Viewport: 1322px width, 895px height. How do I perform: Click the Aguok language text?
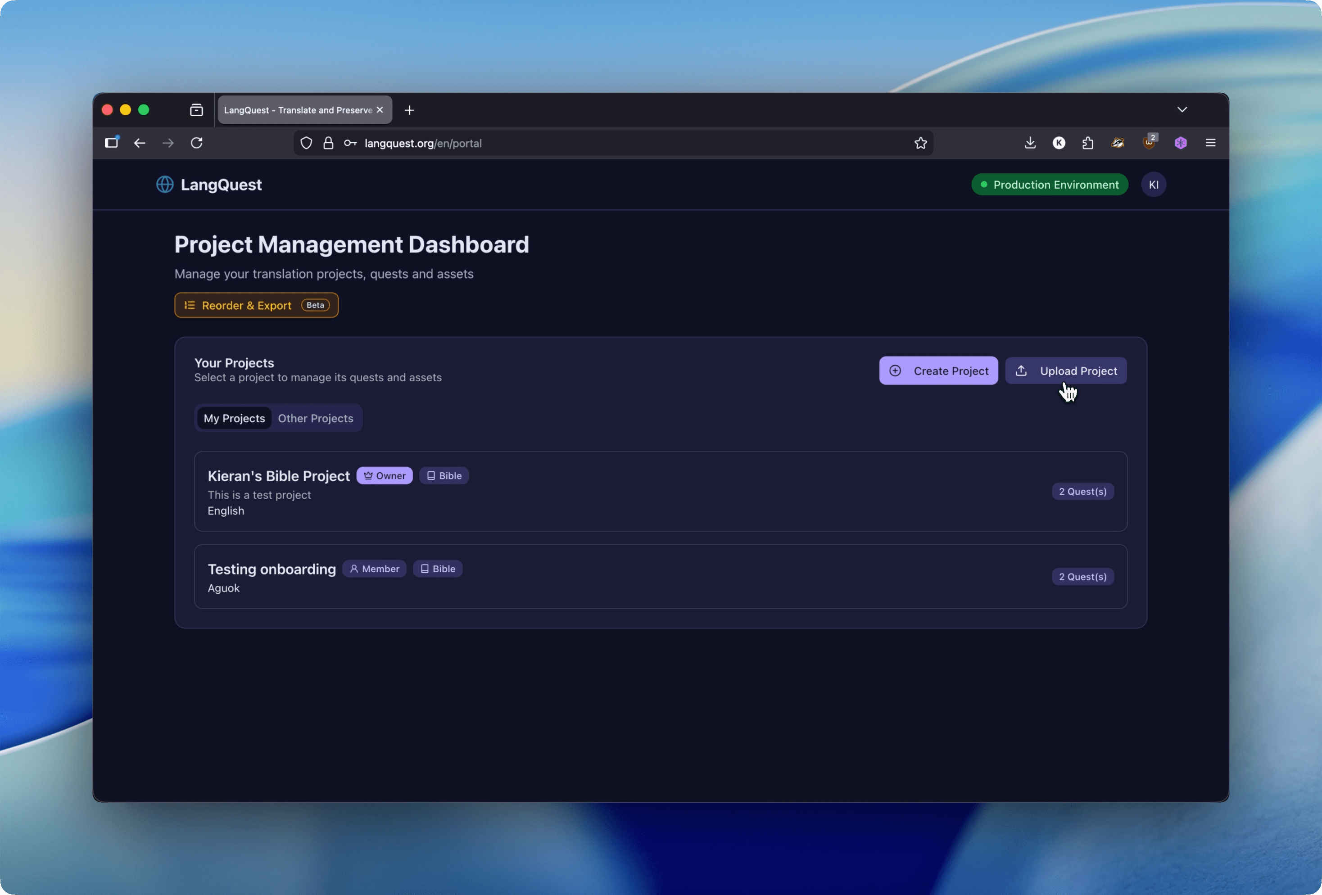pos(223,588)
